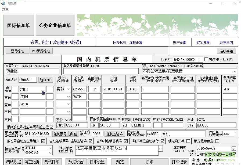Open 公务企业信息单 form
241x165 pixels.
pyautogui.click(x=55, y=25)
